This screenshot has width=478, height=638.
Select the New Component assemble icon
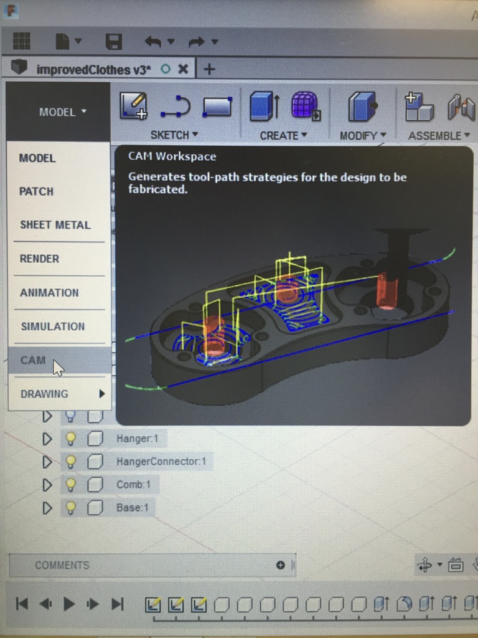(419, 107)
